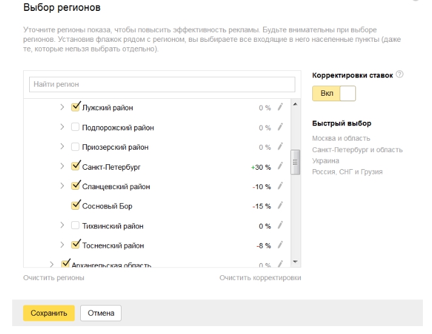The image size is (432, 334).
Task: Click the pencil icon for Сланцевский район
Action: (x=280, y=186)
